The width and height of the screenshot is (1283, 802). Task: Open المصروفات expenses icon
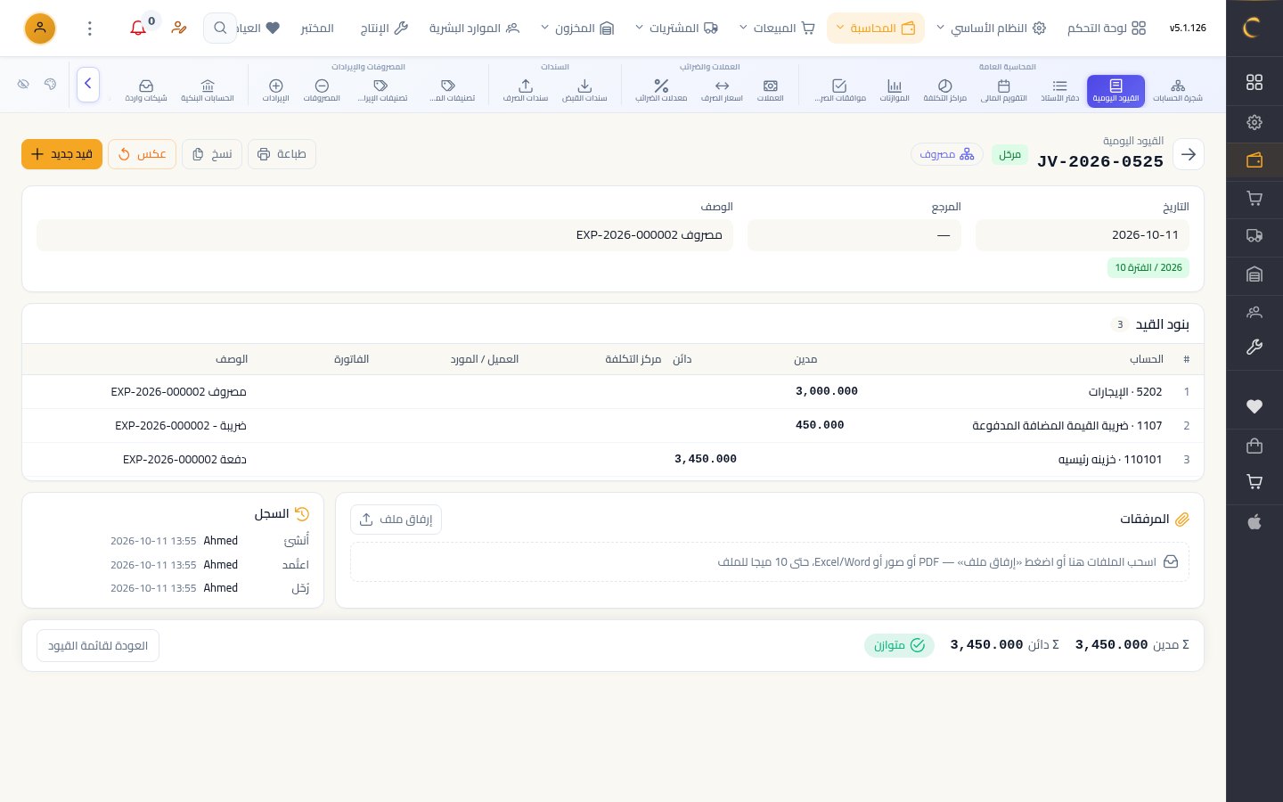pos(323,90)
